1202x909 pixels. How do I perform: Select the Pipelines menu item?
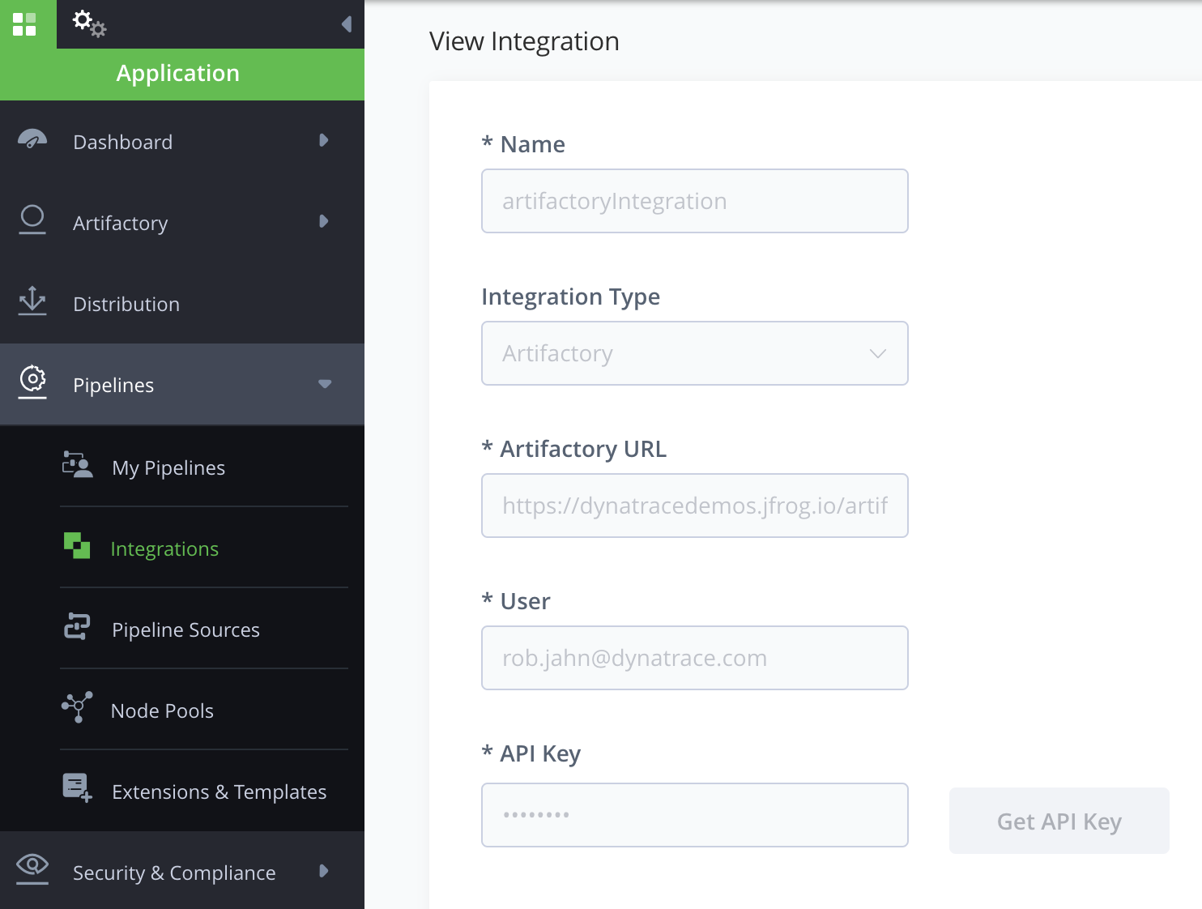coord(182,384)
